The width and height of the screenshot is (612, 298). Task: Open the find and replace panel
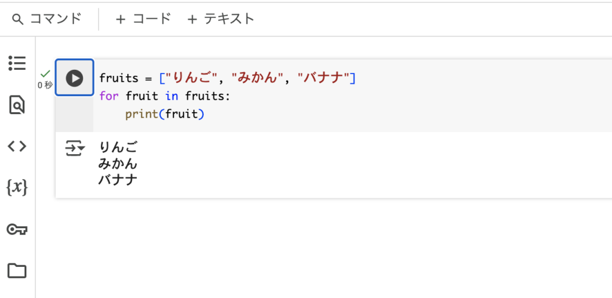17,105
